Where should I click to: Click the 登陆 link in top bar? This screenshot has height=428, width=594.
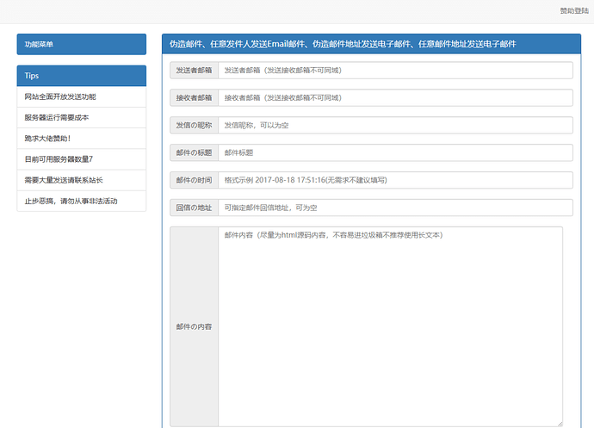[580, 11]
